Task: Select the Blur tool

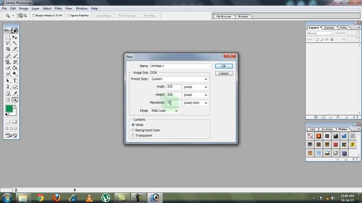Action: tap(8, 74)
